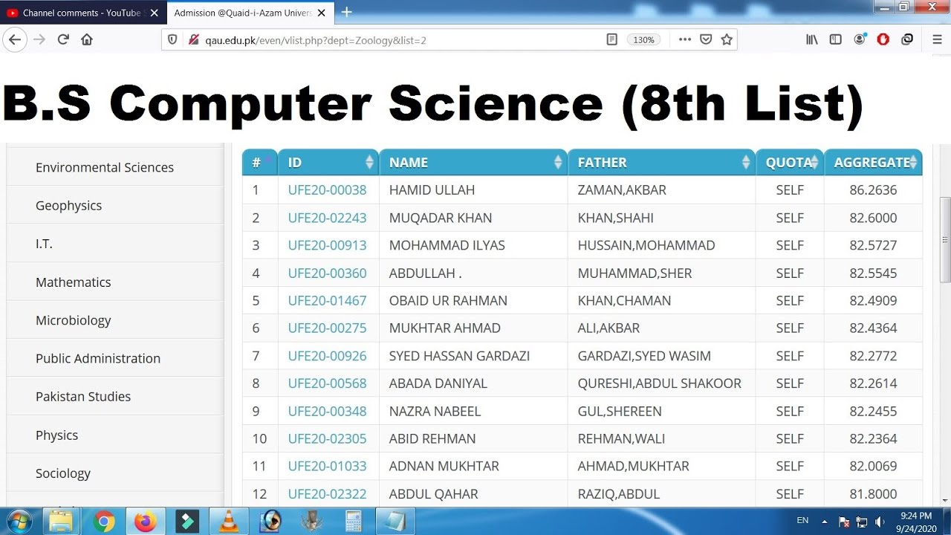Open Environmental Sciences department list

click(105, 167)
